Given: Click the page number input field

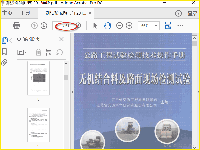Looking at the screenshot, I should click(57, 26).
